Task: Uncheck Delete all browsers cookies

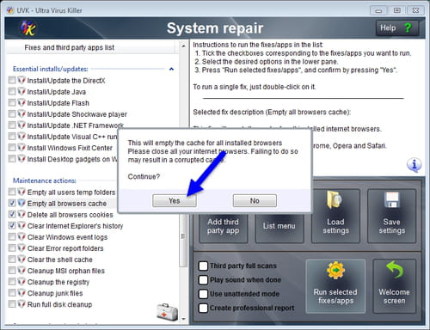Action: (x=12, y=215)
